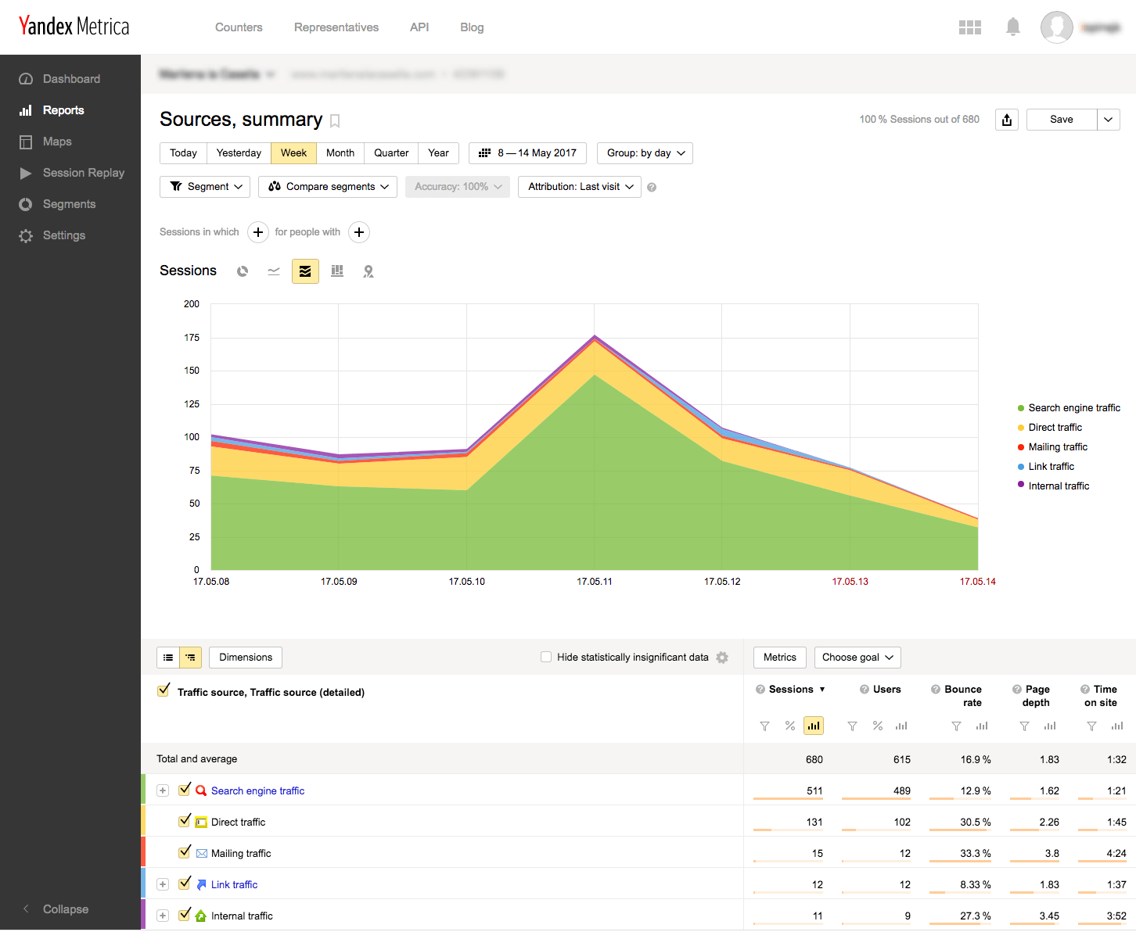Select the Month period tab
The image size is (1136, 932).
(340, 153)
